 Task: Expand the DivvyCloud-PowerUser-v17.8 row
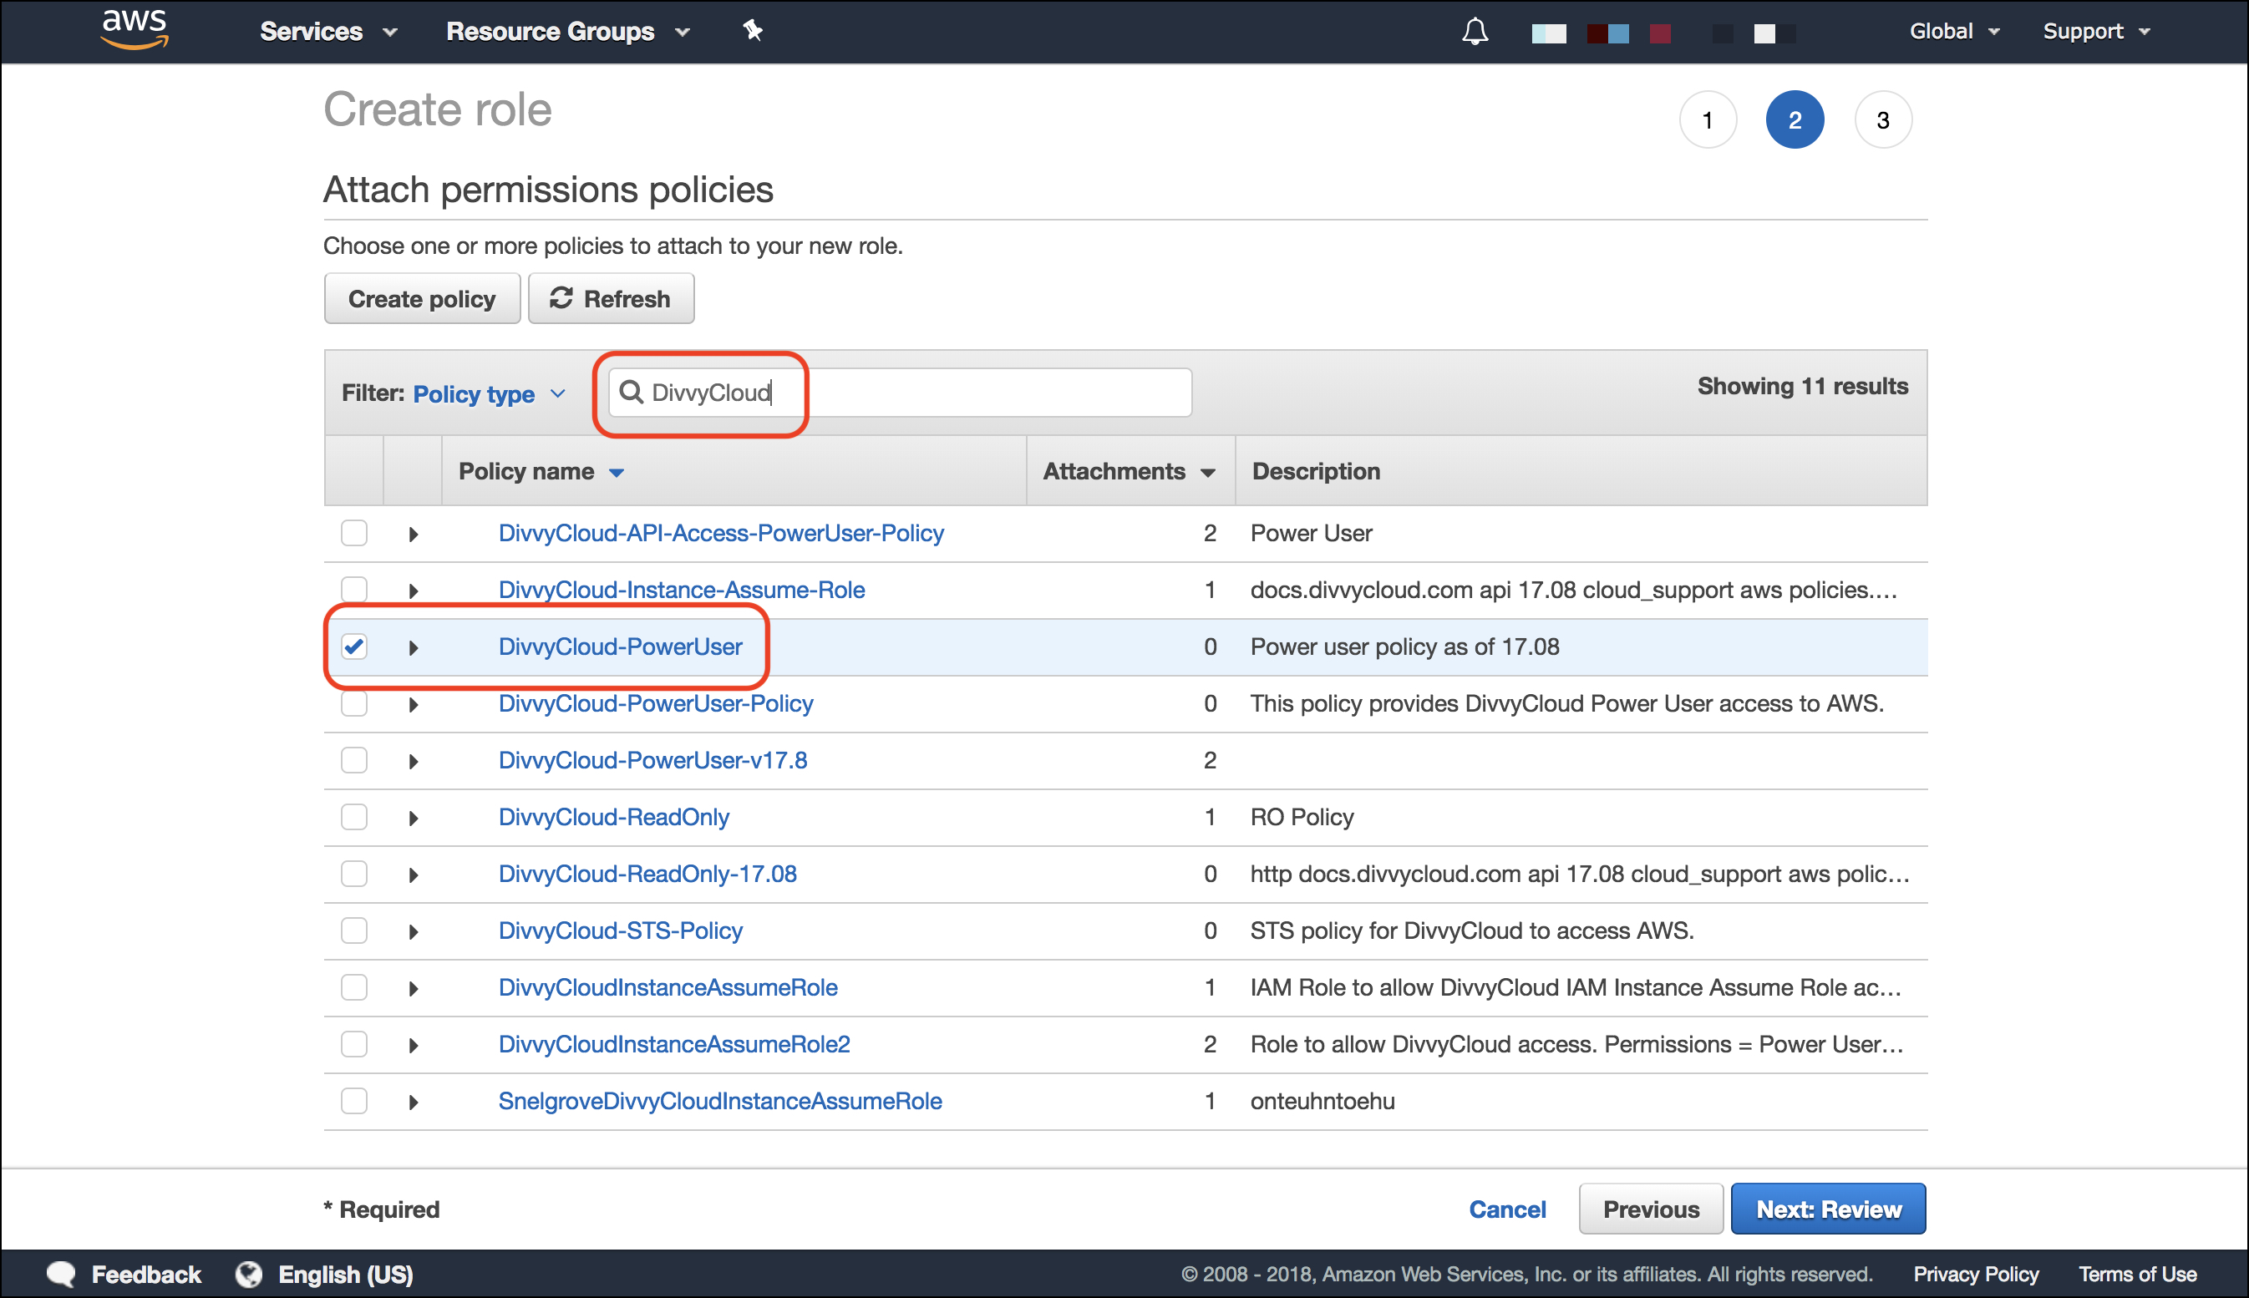(x=413, y=761)
